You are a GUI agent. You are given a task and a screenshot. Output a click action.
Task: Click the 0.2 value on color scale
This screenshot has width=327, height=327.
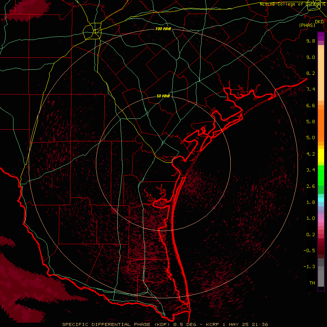[311, 235]
